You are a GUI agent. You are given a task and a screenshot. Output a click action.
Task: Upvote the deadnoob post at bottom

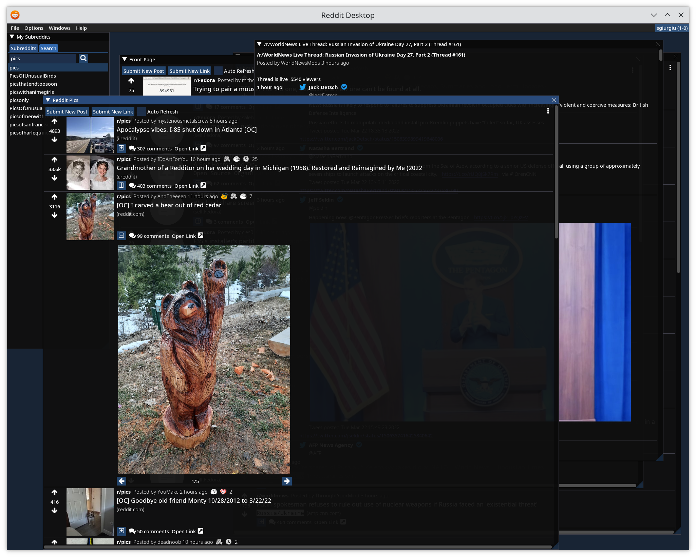click(x=54, y=542)
